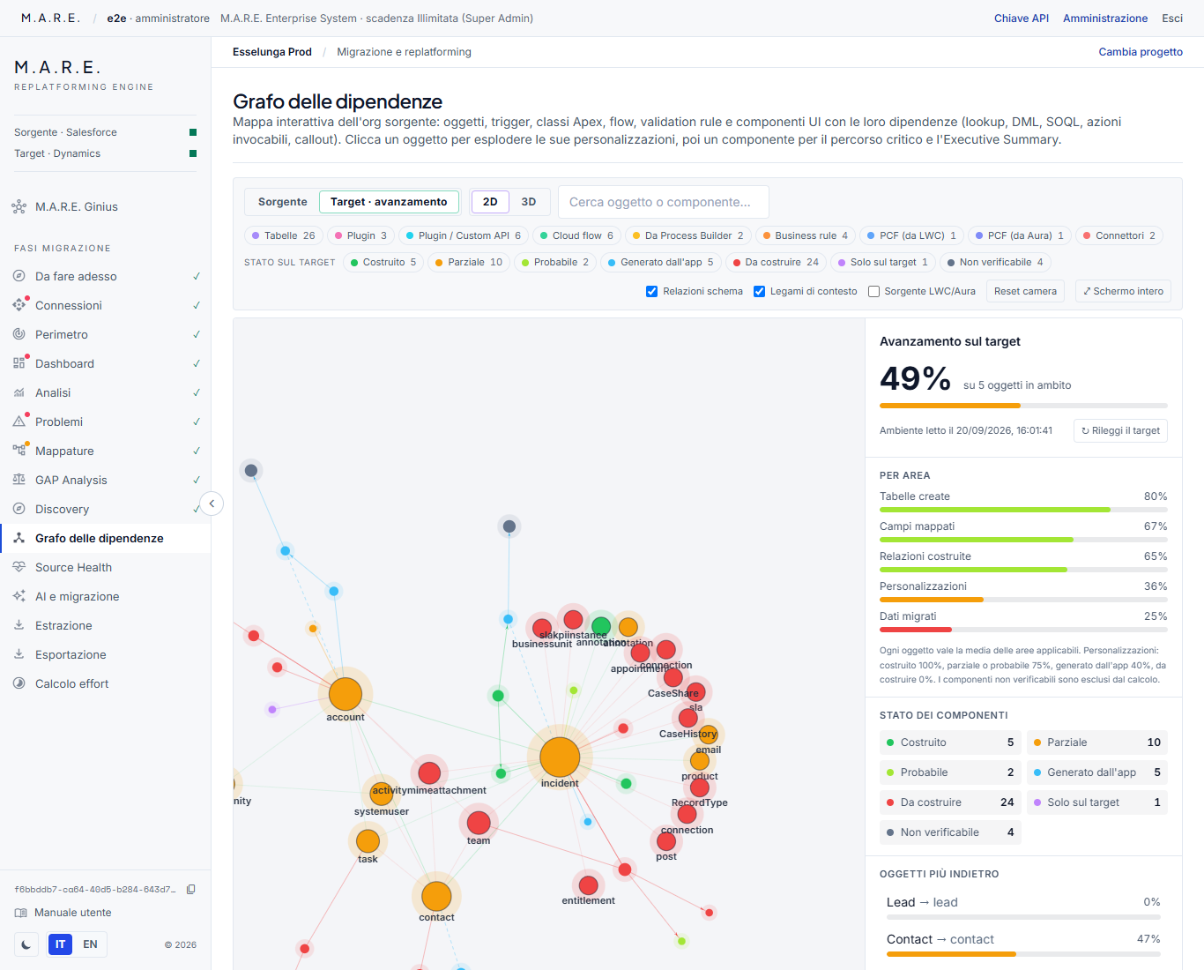Filter by the Tabelle 26 purple chip
Image resolution: width=1204 pixels, height=970 pixels.
pyautogui.click(x=283, y=235)
